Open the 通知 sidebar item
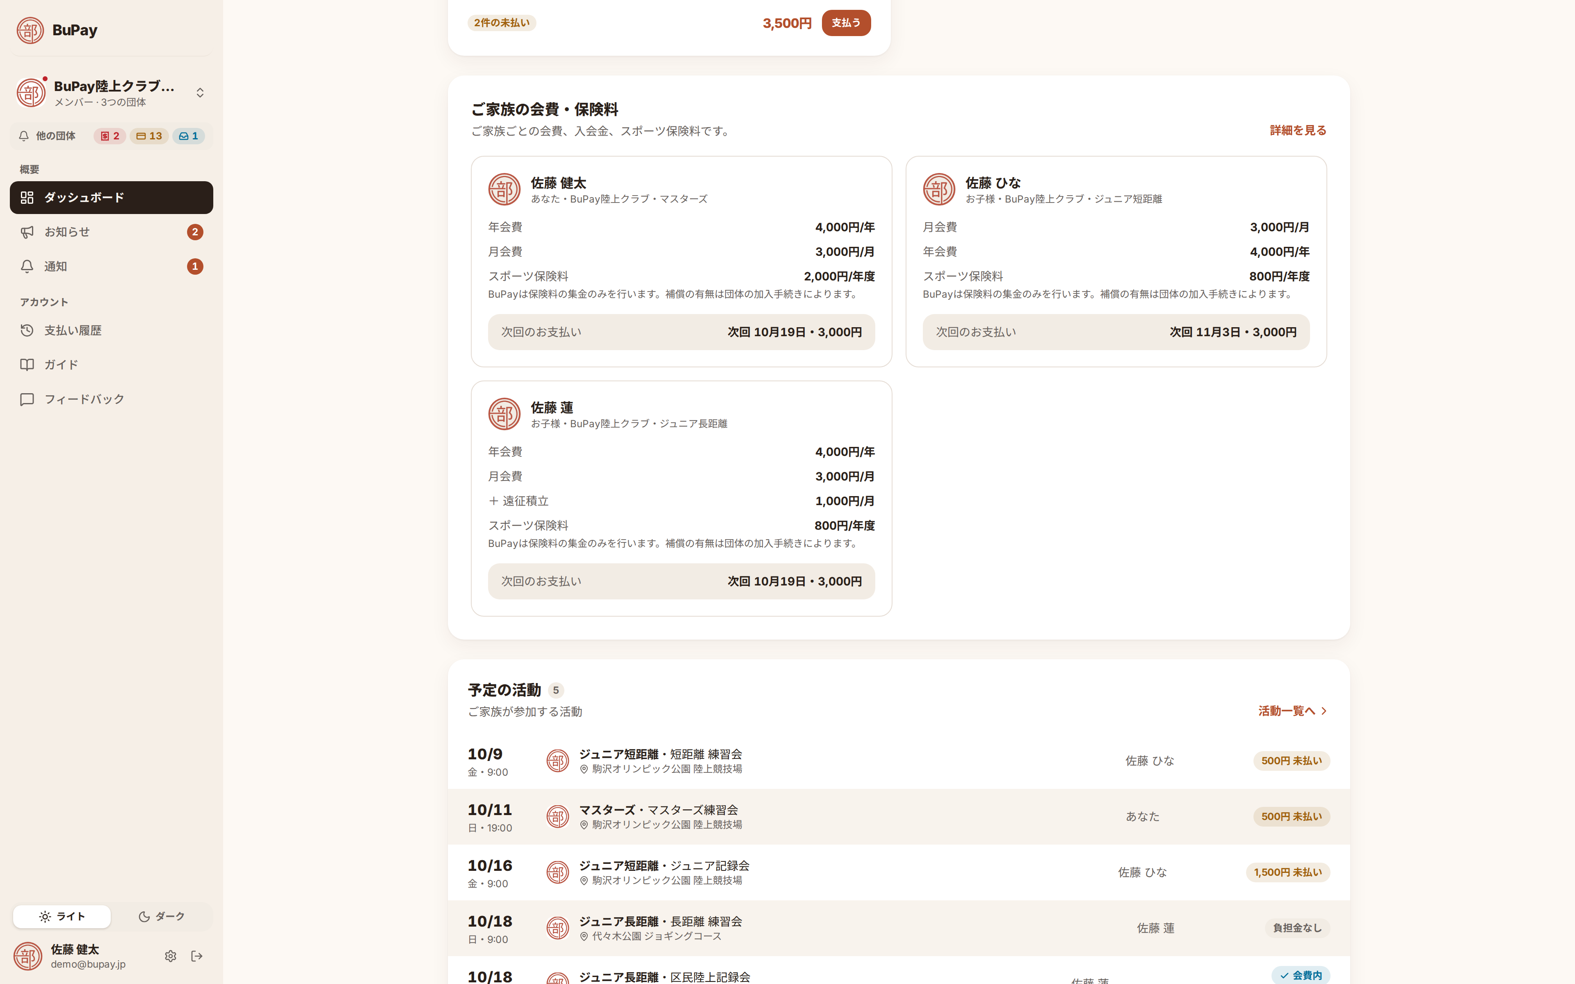The image size is (1575, 984). click(111, 266)
